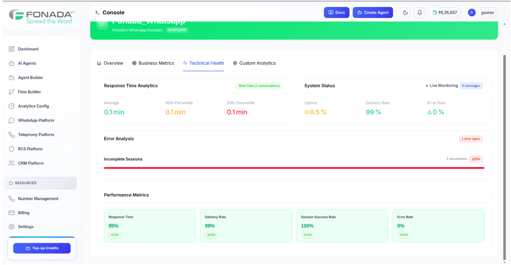511x265 pixels.
Task: Click the Average 0.1 min value
Action: point(114,112)
